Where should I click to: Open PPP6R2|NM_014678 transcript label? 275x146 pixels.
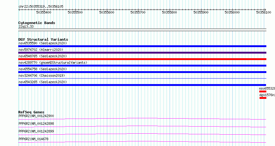pyautogui.click(x=33, y=139)
